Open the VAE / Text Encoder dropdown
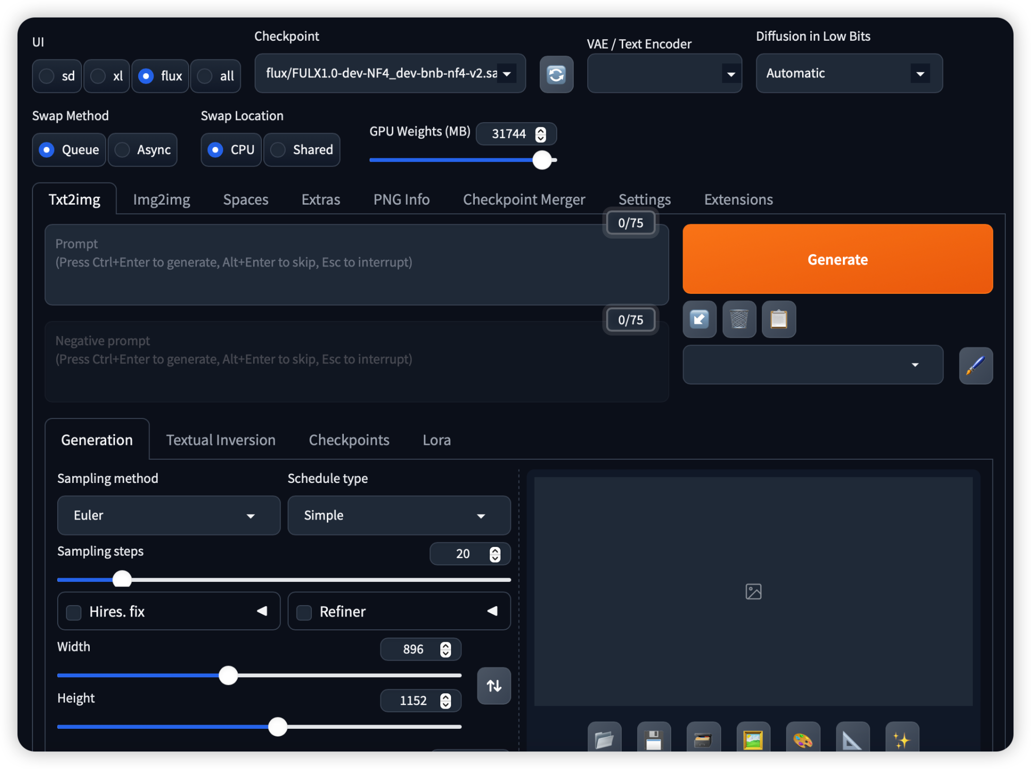The height and width of the screenshot is (769, 1031). point(664,73)
